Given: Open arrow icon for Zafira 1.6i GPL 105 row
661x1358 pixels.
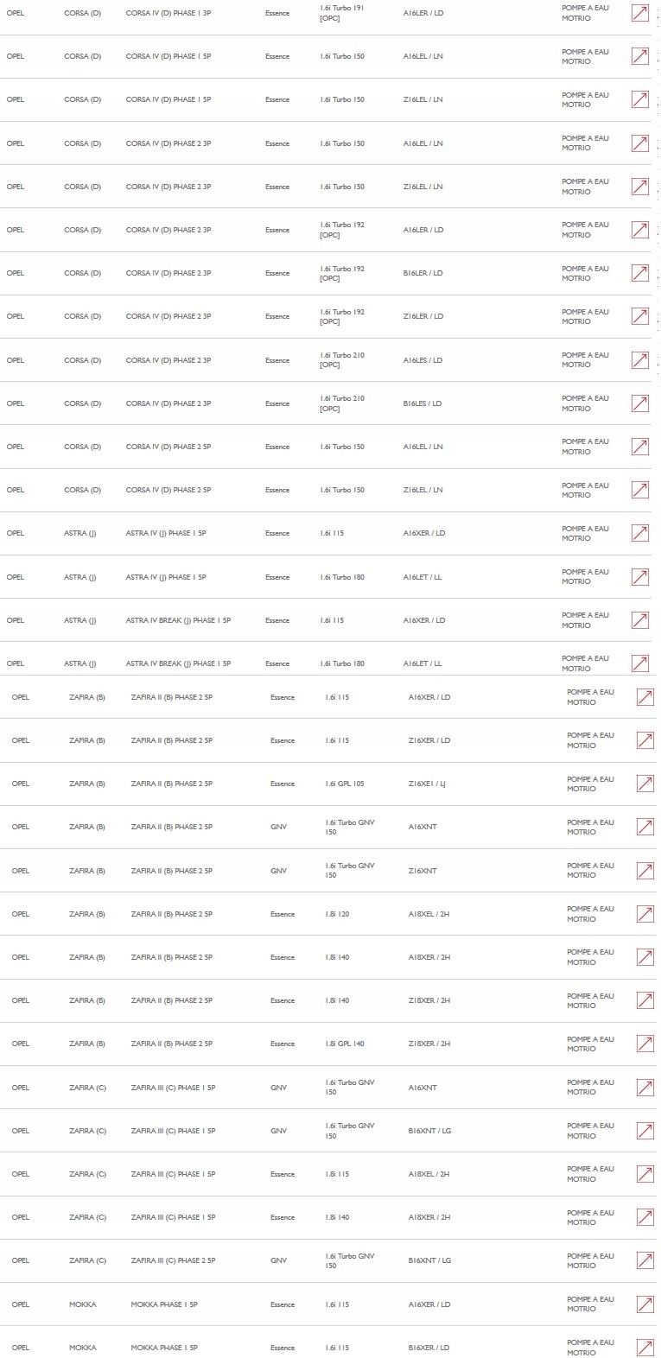Looking at the screenshot, I should tap(645, 784).
